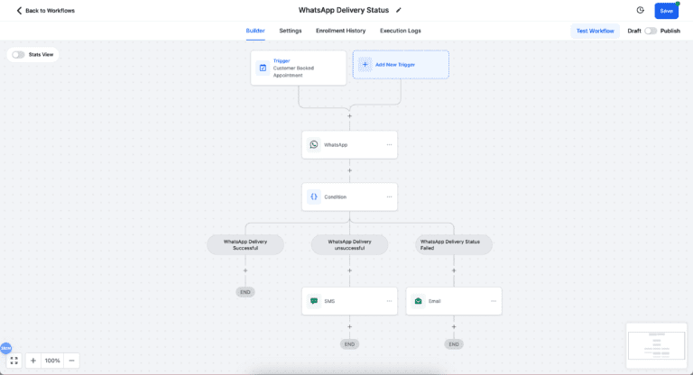This screenshot has height=375, width=693.
Task: Click the Publish label
Action: (x=670, y=31)
